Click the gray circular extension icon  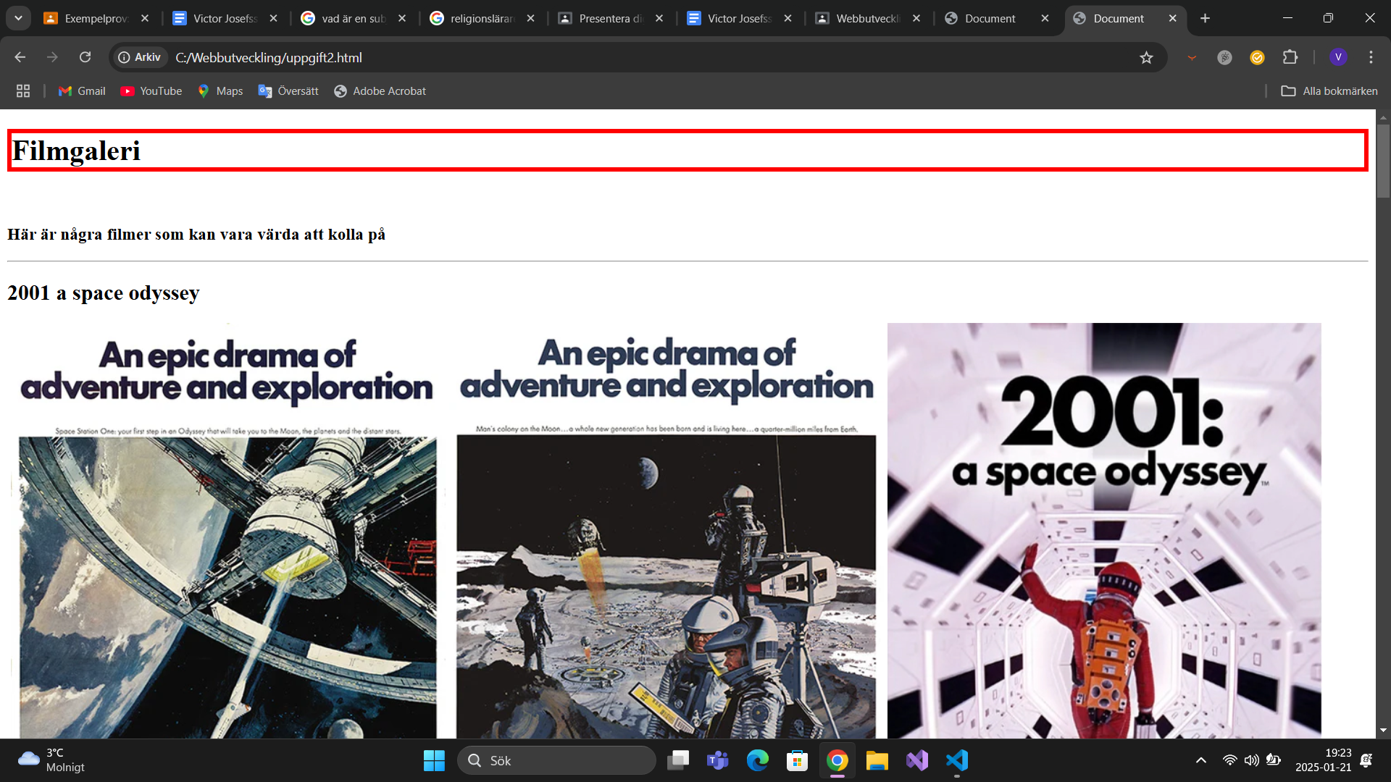(1224, 57)
